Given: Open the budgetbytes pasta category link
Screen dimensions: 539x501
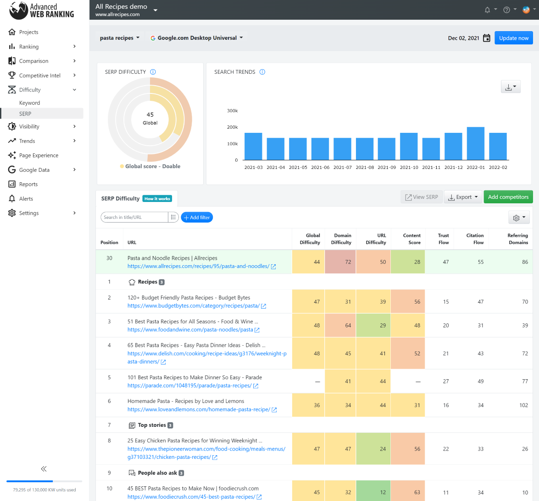Looking at the screenshot, I should 194,306.
